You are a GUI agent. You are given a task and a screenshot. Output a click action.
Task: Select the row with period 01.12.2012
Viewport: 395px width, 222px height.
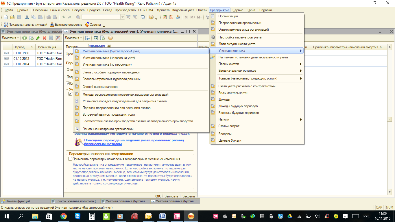[x=33, y=59]
